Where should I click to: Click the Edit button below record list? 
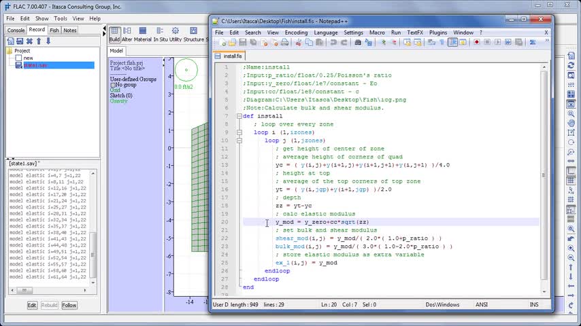(32, 306)
